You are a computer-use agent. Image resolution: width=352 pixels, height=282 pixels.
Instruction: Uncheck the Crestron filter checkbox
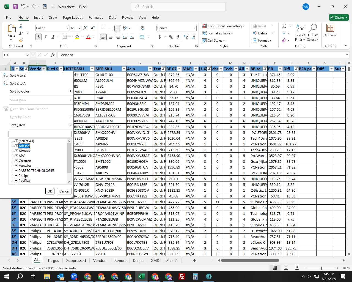16,161
